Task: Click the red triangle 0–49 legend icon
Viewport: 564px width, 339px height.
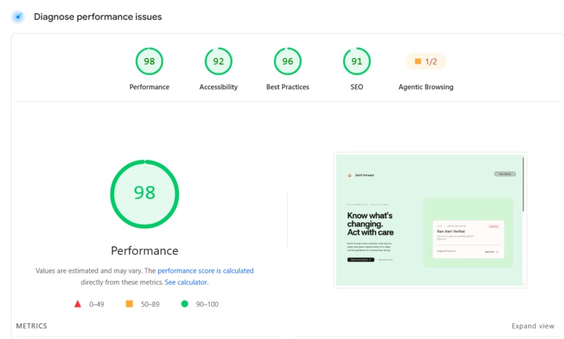Action: pos(78,304)
